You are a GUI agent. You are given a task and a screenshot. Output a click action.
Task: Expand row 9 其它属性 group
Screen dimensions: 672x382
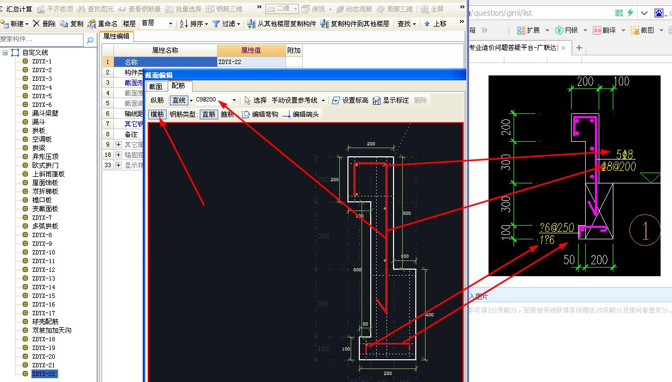coord(118,145)
